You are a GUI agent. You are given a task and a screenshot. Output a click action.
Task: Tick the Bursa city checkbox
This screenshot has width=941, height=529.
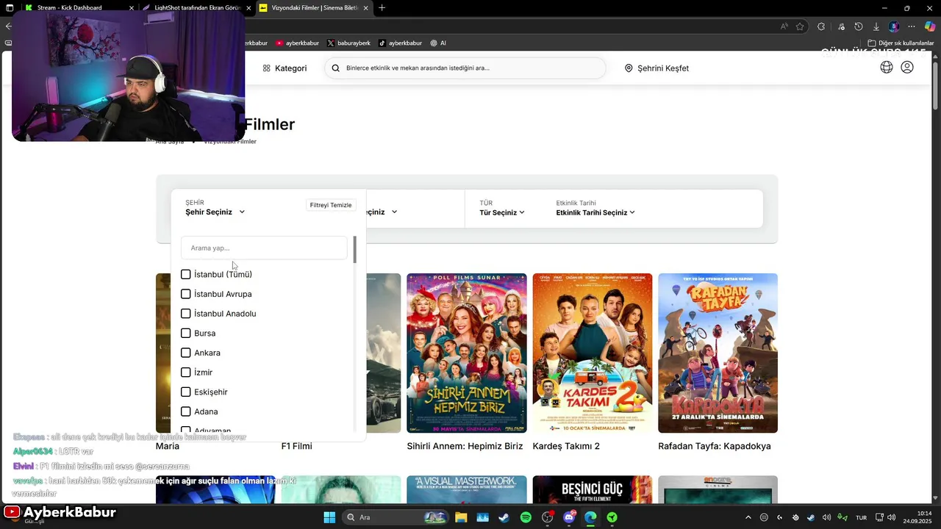click(x=186, y=333)
